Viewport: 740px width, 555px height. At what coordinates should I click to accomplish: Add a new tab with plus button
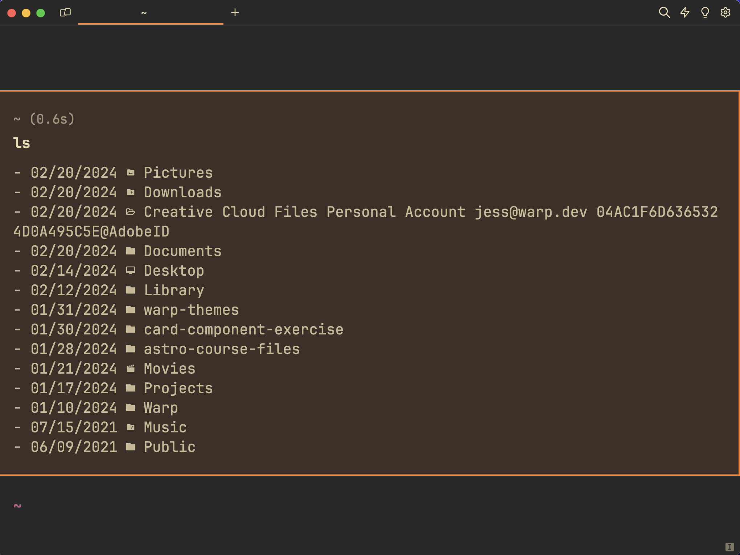(x=235, y=13)
